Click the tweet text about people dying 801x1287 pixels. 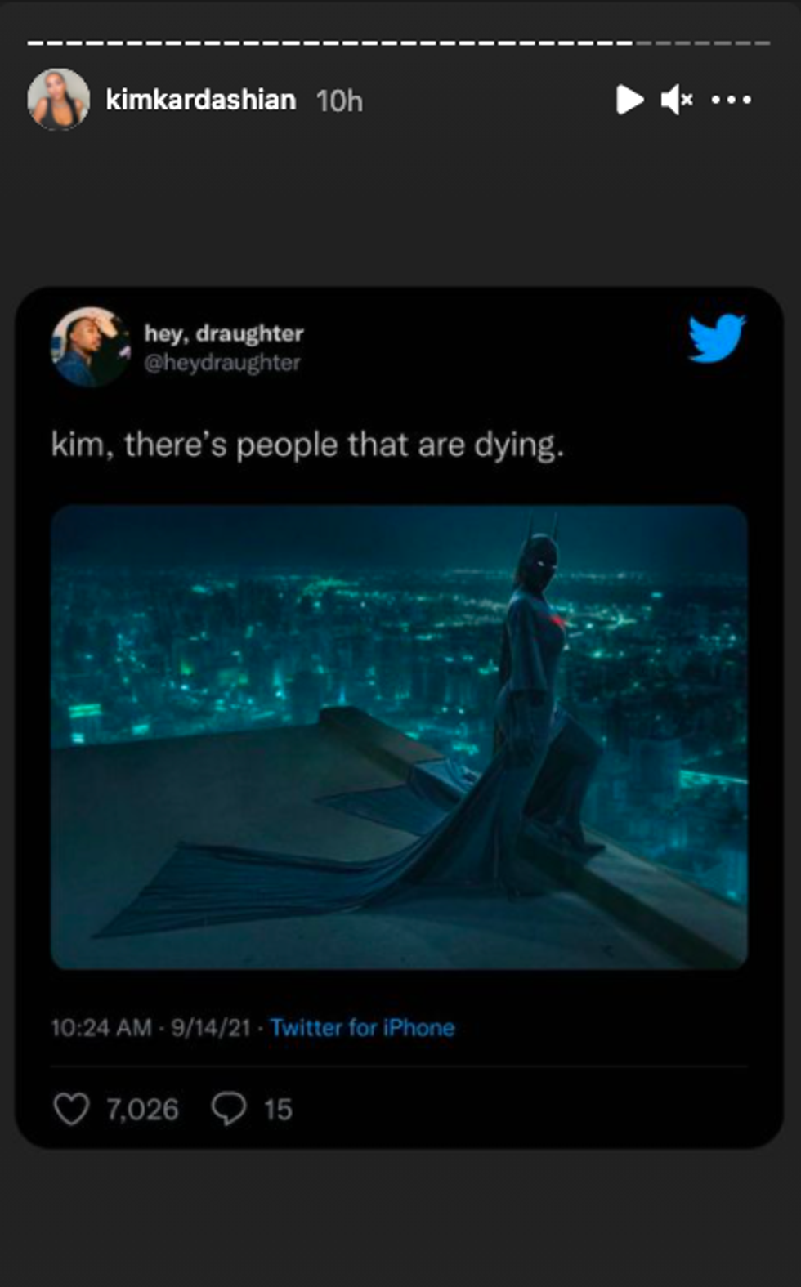pyautogui.click(x=307, y=445)
